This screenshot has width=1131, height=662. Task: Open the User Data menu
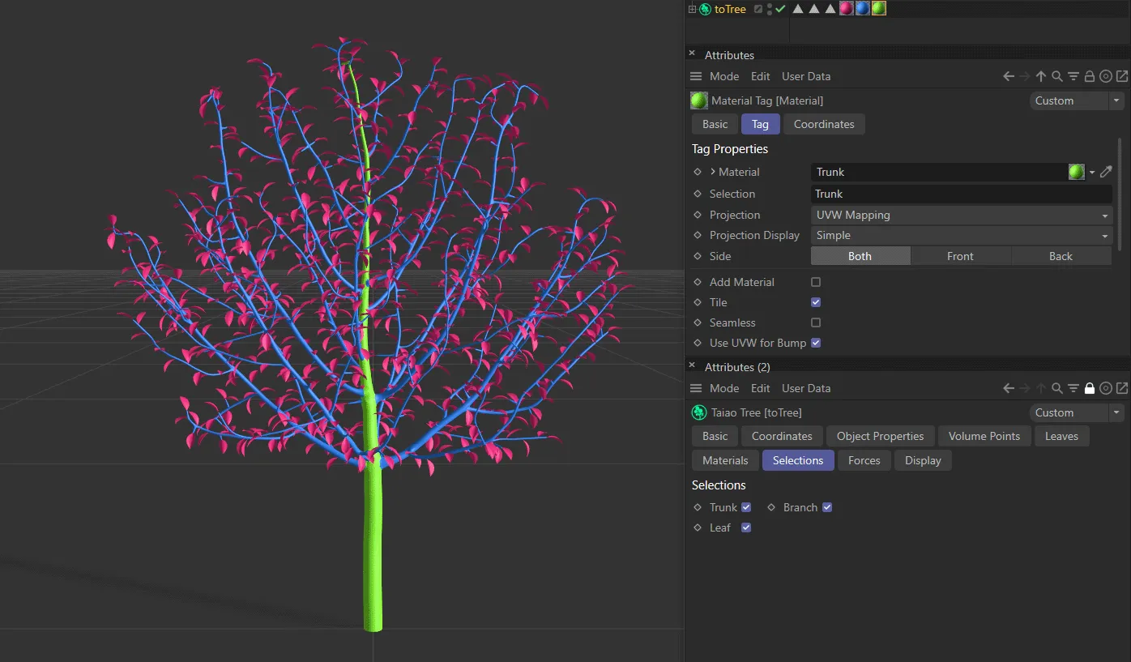[x=805, y=75]
